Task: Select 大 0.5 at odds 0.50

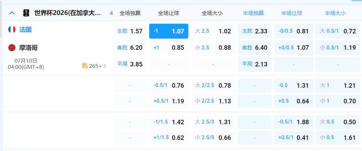Action: [x=338, y=122]
